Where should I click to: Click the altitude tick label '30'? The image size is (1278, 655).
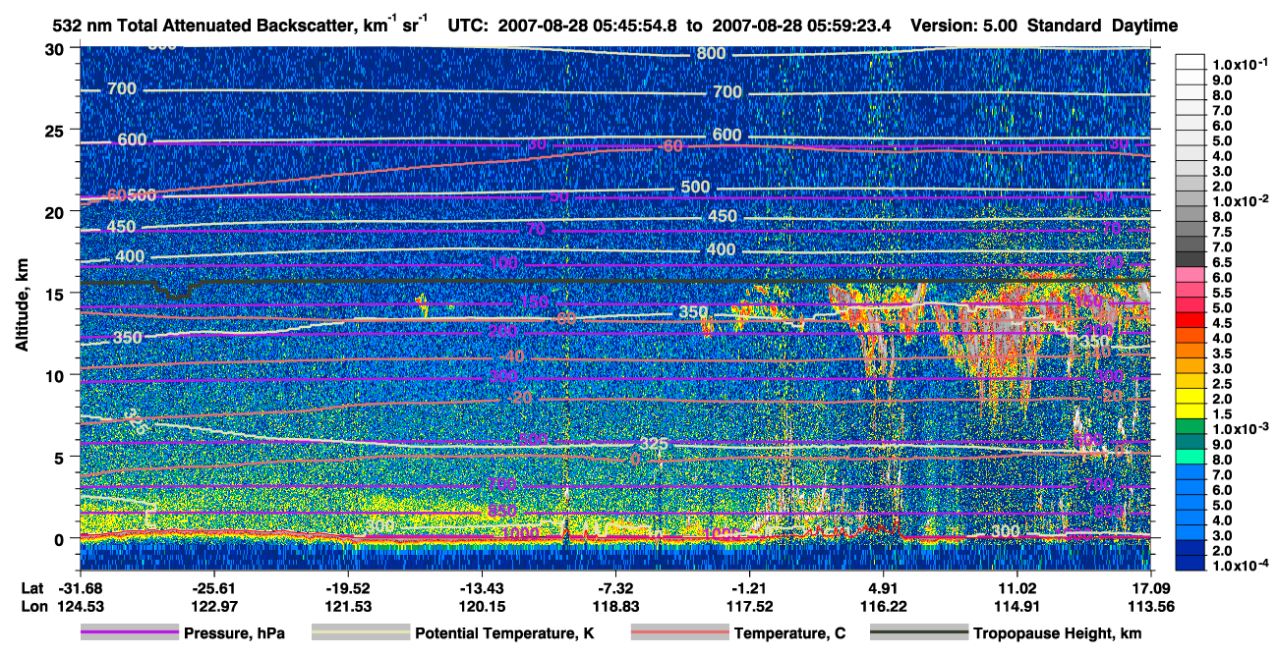pos(57,48)
